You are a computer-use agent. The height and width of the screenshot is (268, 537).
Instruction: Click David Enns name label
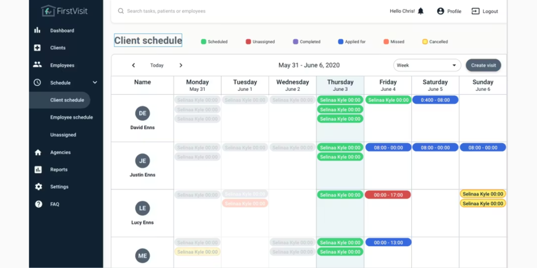point(143,127)
